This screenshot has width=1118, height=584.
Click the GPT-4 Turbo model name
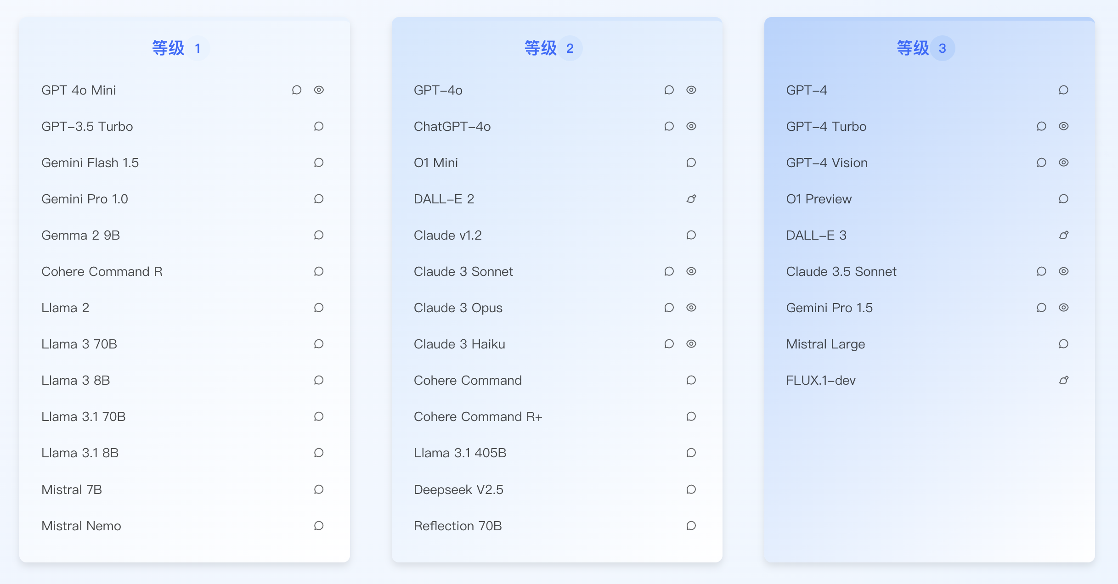click(x=826, y=126)
